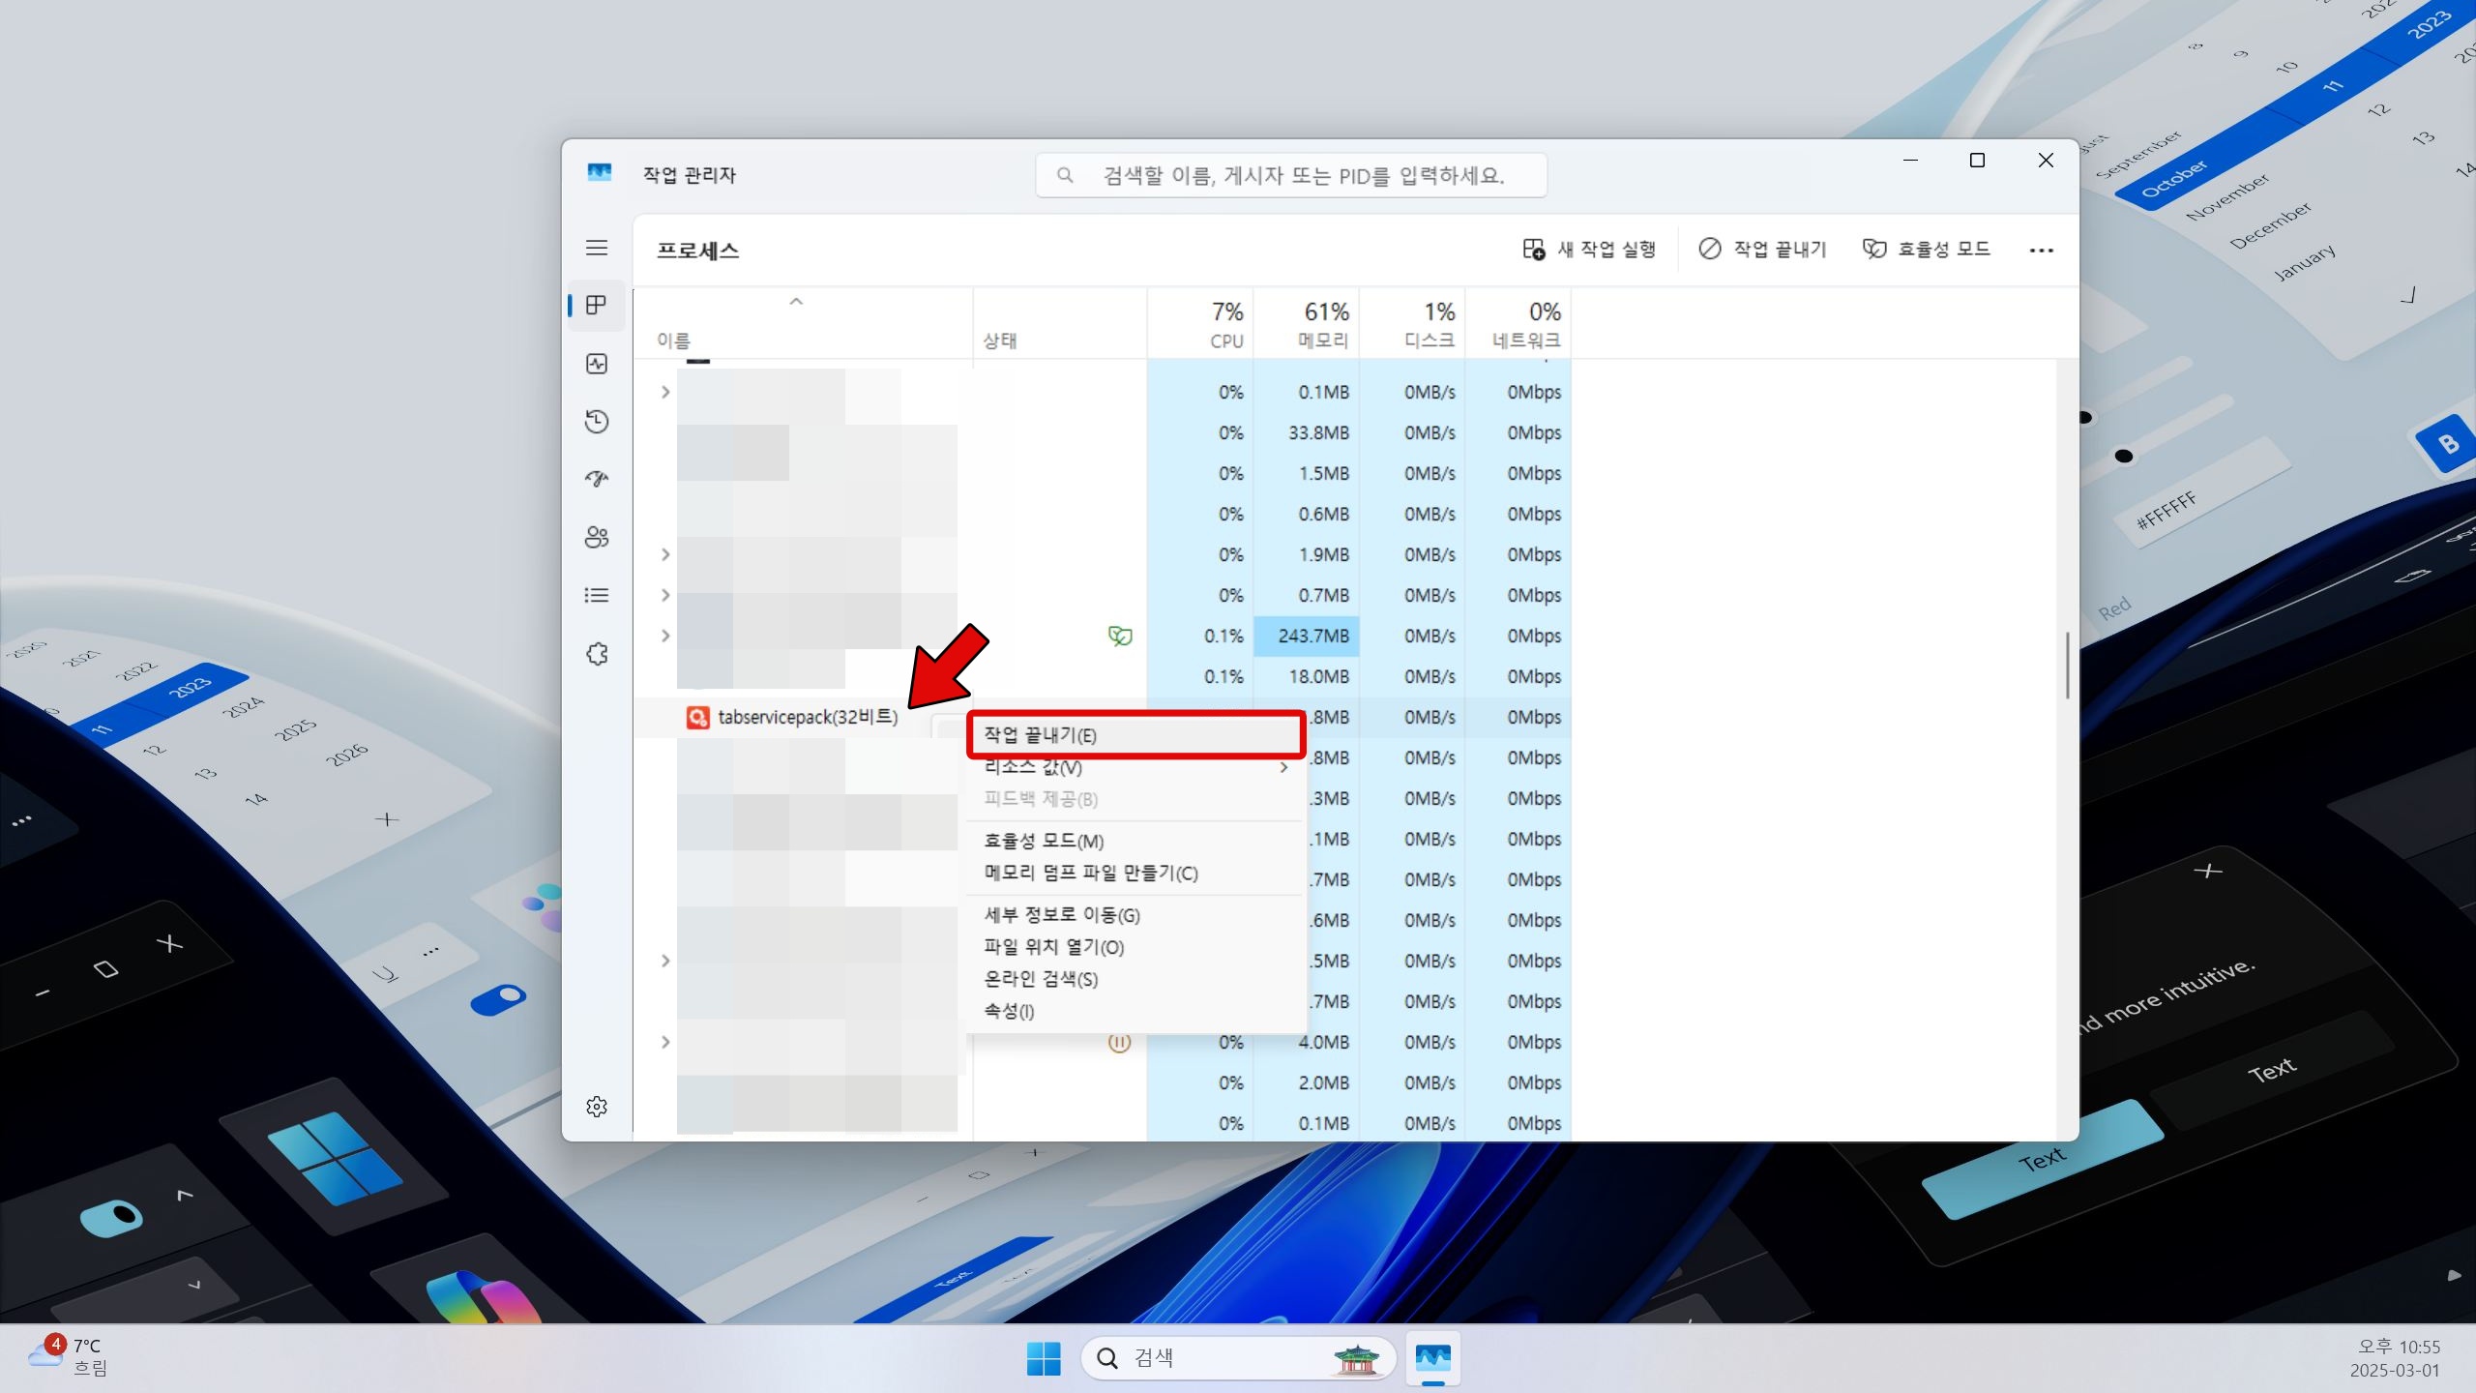The image size is (2476, 1393).
Task: Open the Users page icon
Action: tap(597, 538)
